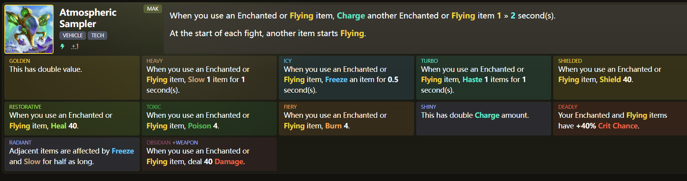Select the RADIANT enchantment card
The image size is (687, 181).
coord(72,154)
